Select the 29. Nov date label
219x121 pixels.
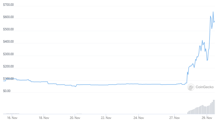[x=207, y=118]
